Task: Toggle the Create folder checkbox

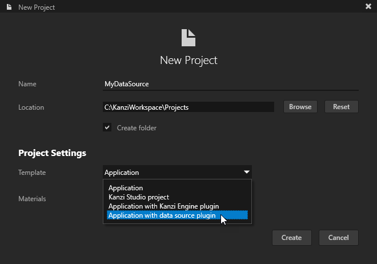Action: pyautogui.click(x=107, y=128)
